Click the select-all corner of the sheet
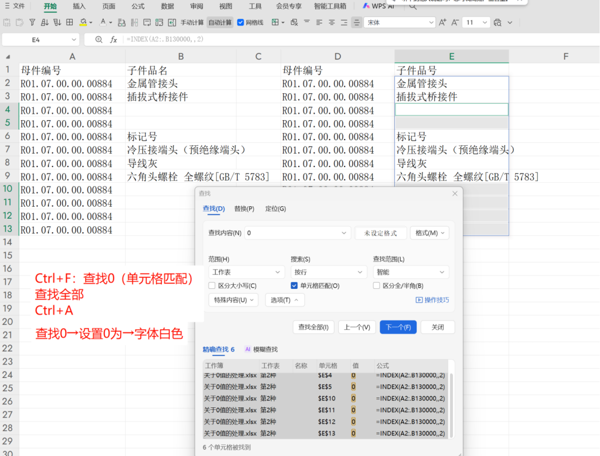This screenshot has height=456, width=600. pos(8,57)
